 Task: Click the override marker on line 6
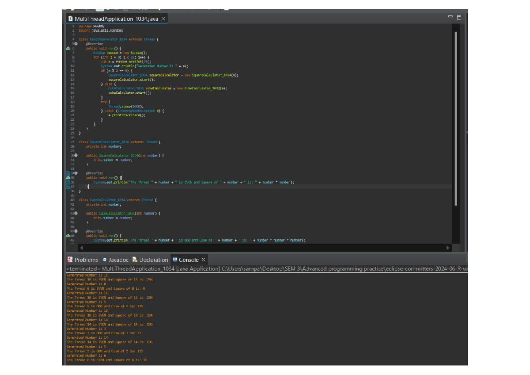pyautogui.click(x=68, y=48)
